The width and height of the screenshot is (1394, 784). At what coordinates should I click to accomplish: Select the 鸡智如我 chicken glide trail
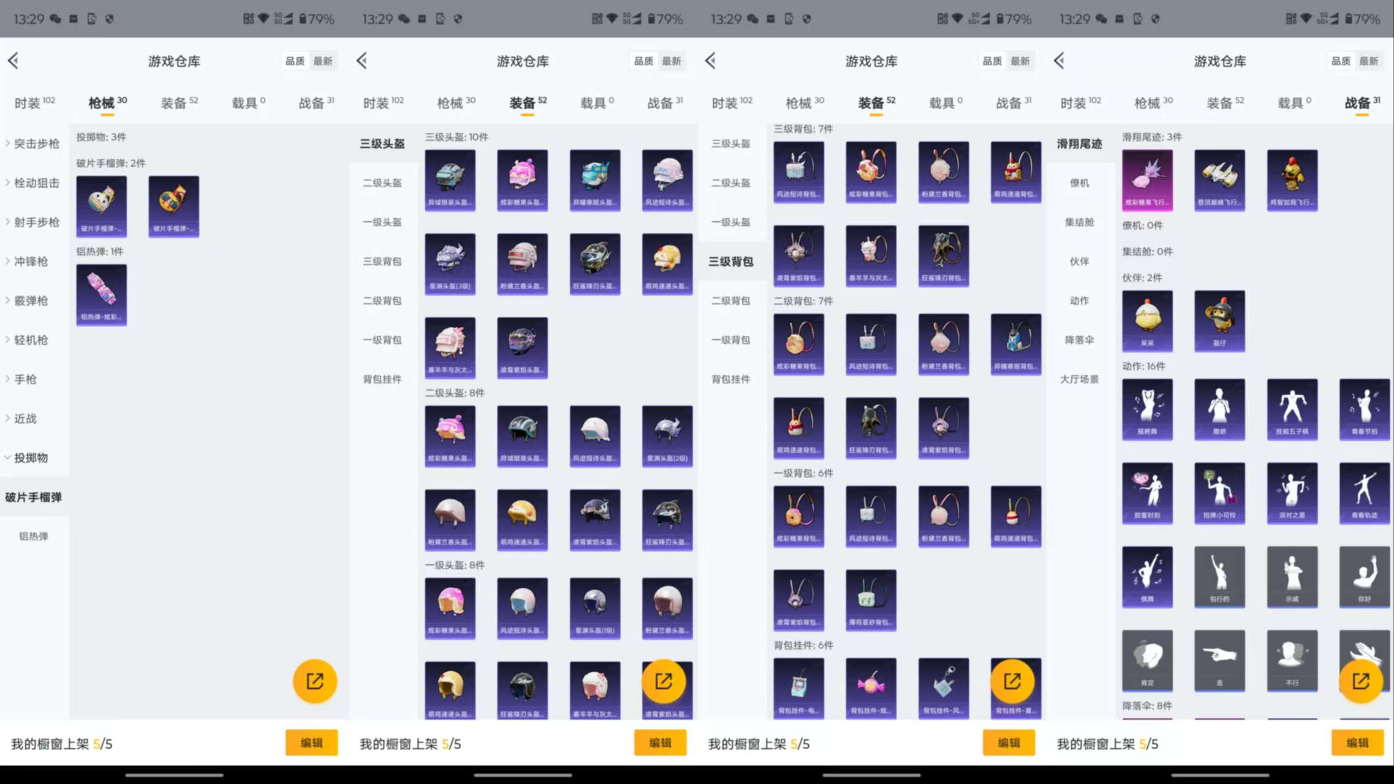tap(1292, 180)
